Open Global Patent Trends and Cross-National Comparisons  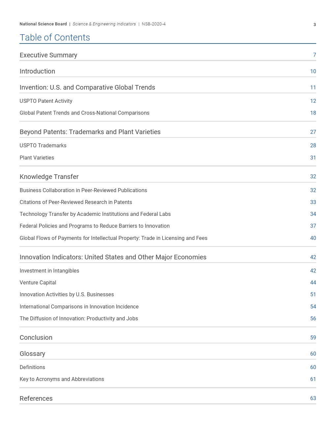(x=84, y=113)
